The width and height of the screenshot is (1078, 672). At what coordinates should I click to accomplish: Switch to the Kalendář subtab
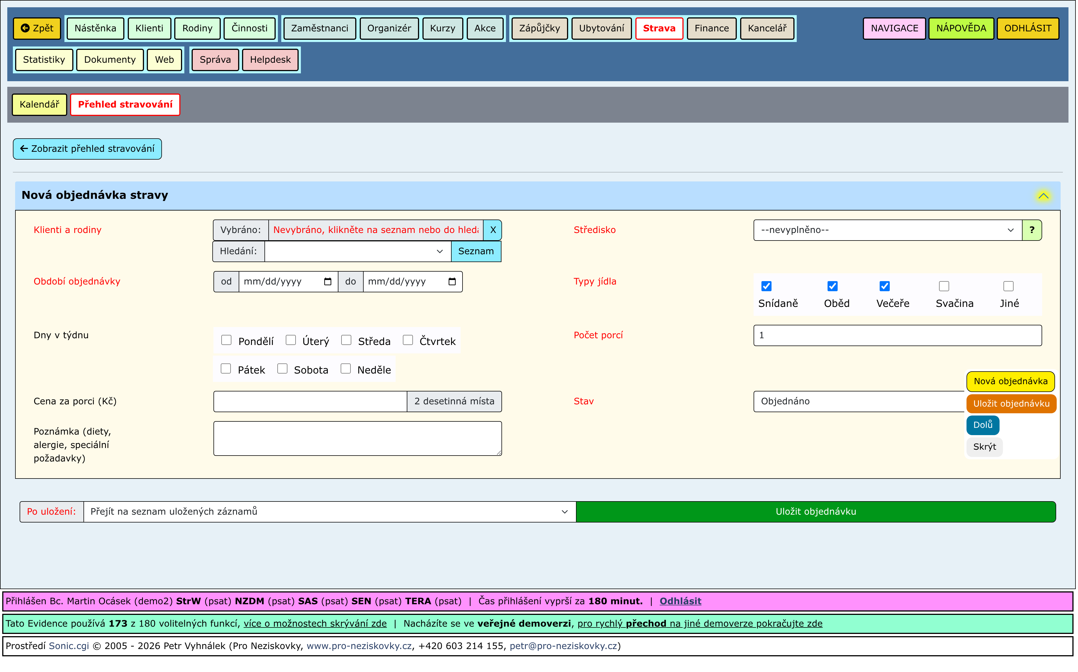[40, 104]
